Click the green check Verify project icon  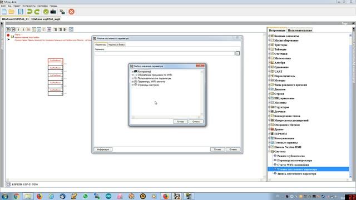[46, 12]
